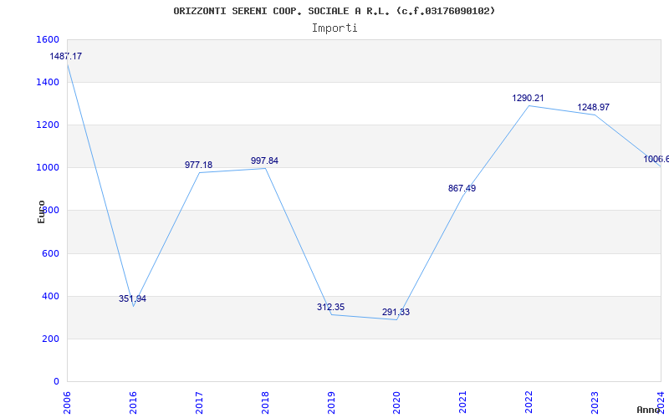Viewport: 669px width, 418px height.
Task: Click the x-axis year 2019
Action: 331,402
